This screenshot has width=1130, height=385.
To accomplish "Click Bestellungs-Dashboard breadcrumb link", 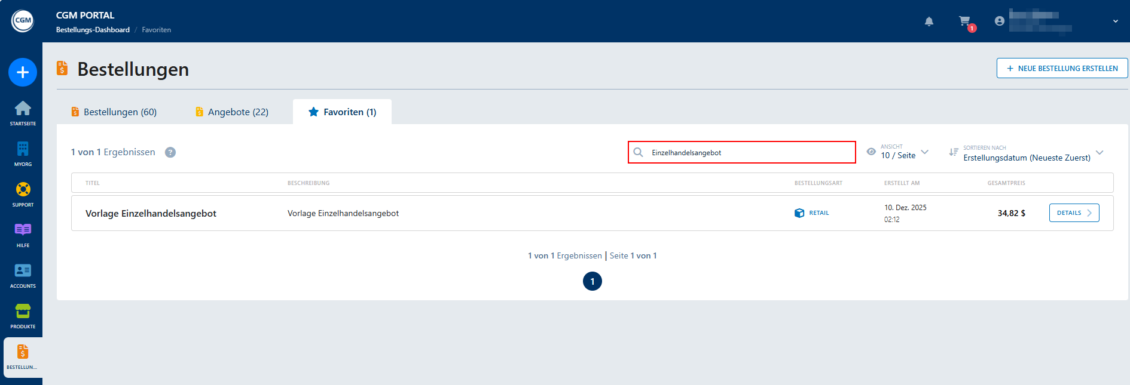I will [x=93, y=30].
